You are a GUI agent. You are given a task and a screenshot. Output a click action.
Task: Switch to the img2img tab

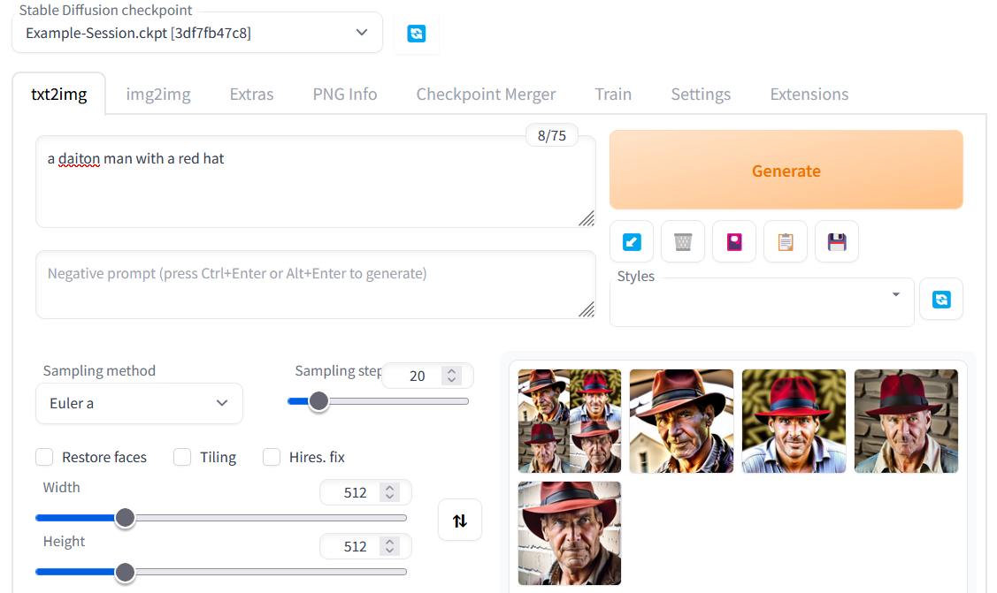(x=158, y=95)
